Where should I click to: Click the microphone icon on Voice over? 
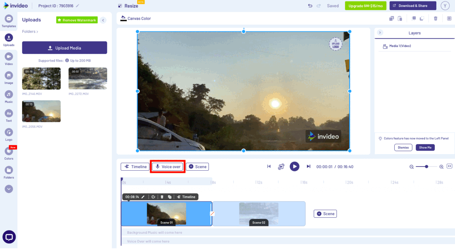pyautogui.click(x=157, y=167)
